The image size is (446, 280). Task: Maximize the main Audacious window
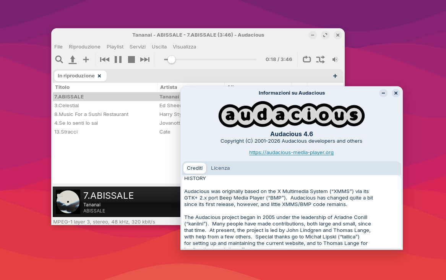coord(325,35)
